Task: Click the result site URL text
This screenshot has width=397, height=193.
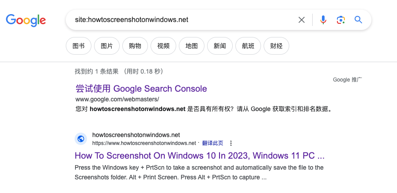Action: (144, 143)
